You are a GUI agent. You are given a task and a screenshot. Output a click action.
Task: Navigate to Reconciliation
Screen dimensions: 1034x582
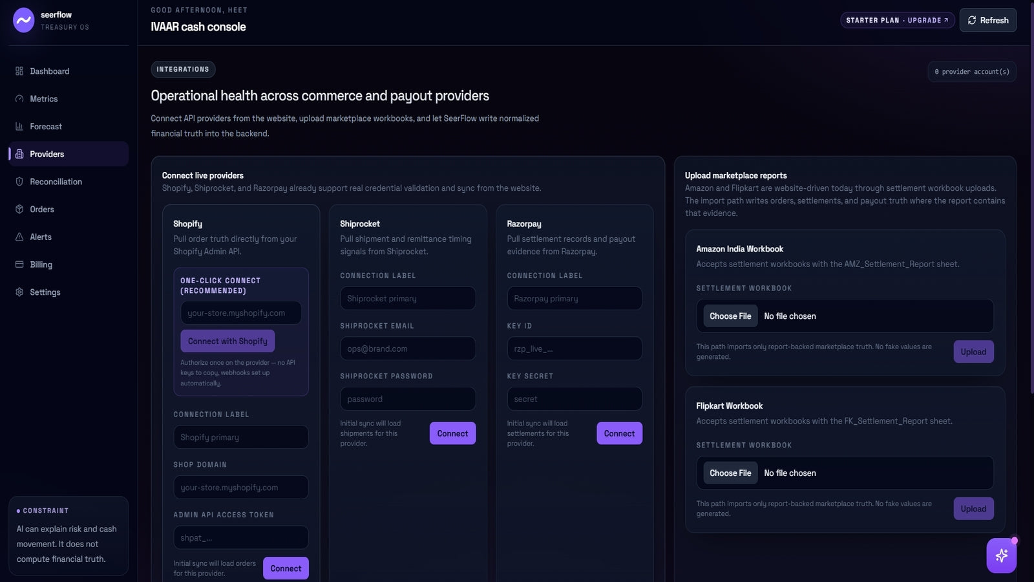point(69,182)
